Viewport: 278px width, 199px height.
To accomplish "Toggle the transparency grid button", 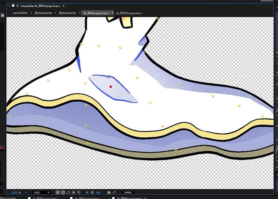I will click(x=63, y=192).
